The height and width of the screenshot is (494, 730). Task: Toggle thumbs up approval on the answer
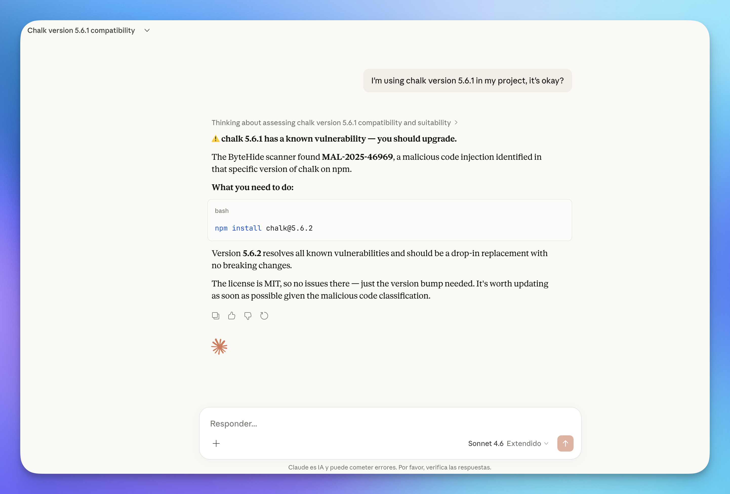[x=232, y=316]
